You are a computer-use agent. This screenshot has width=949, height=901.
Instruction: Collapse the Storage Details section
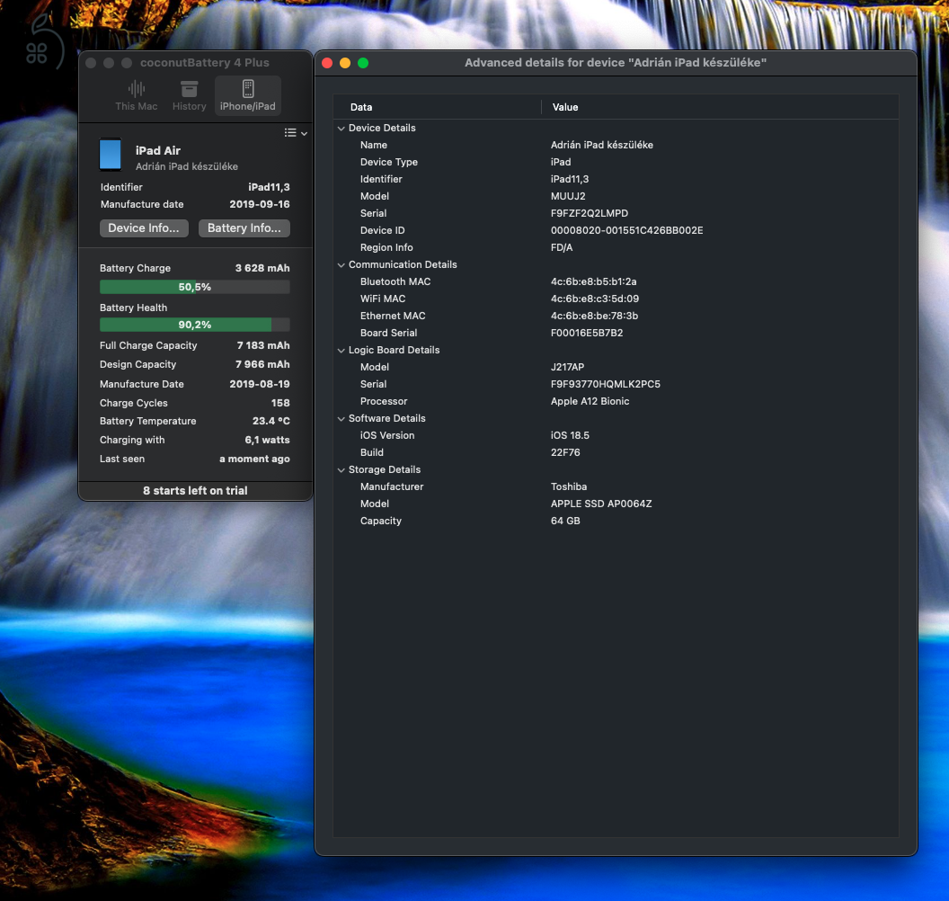(341, 470)
